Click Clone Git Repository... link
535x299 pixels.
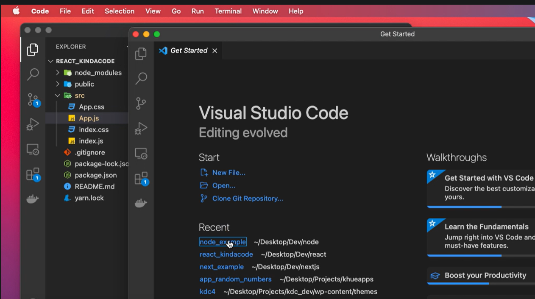coord(248,198)
